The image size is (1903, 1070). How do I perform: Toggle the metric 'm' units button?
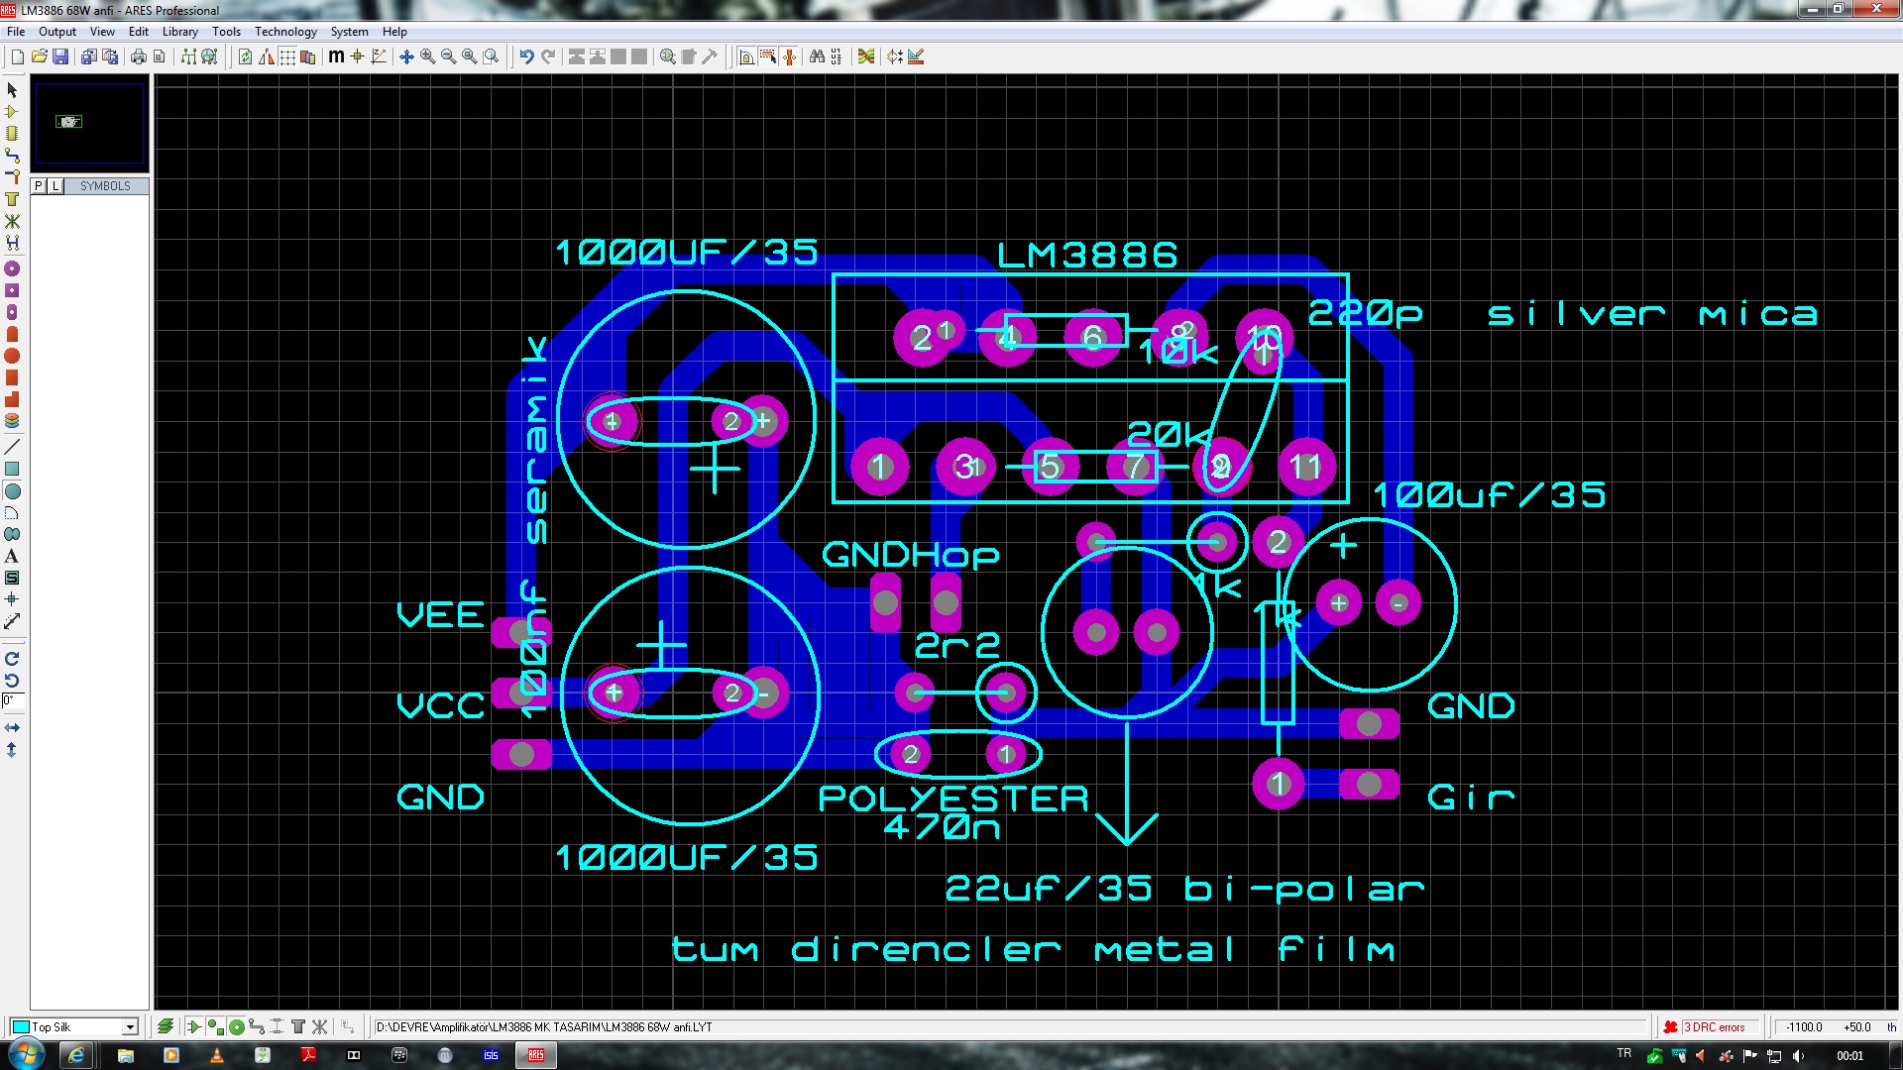336,56
